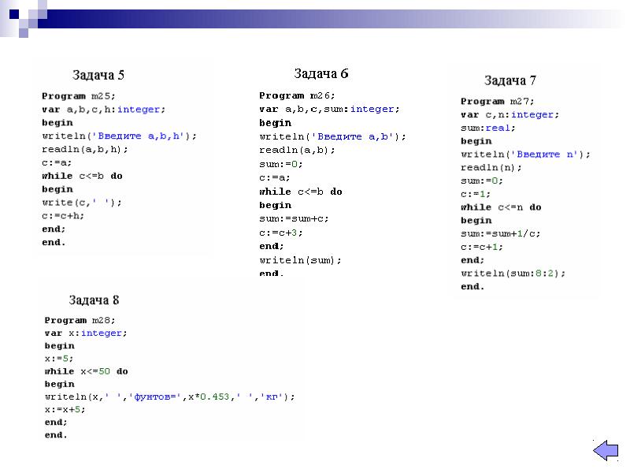Click the "writeln(sum:8:2);" line
The image size is (630, 473).
pos(513,273)
